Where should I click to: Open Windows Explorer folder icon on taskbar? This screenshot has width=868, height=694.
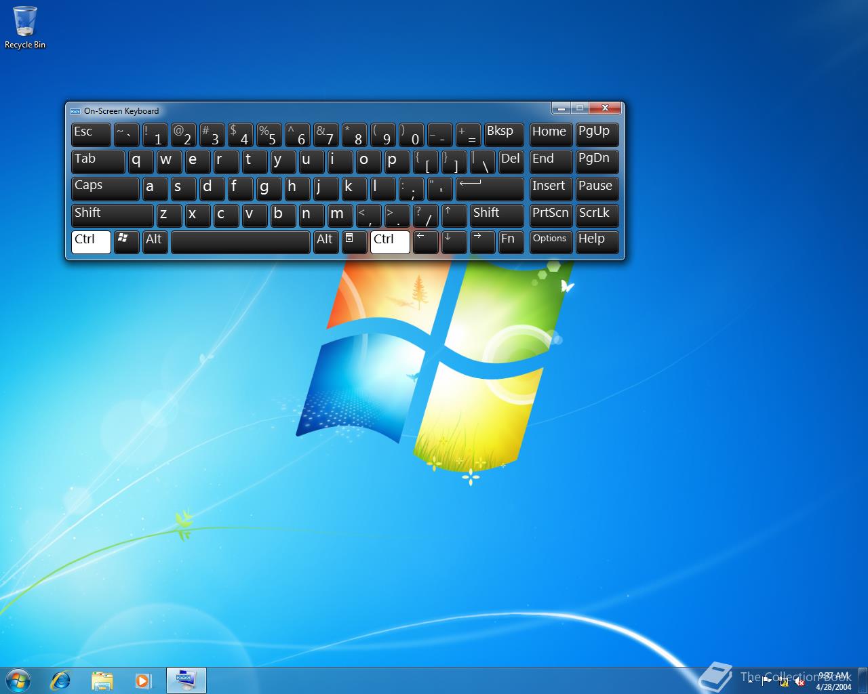[102, 680]
